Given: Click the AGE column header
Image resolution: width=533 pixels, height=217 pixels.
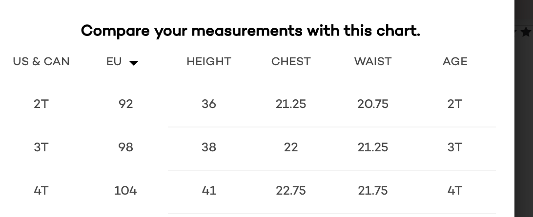Looking at the screenshot, I should [x=455, y=61].
